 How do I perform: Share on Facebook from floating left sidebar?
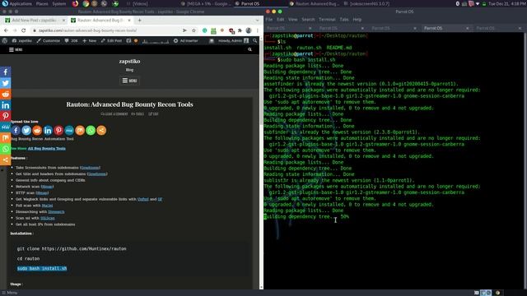6,72
